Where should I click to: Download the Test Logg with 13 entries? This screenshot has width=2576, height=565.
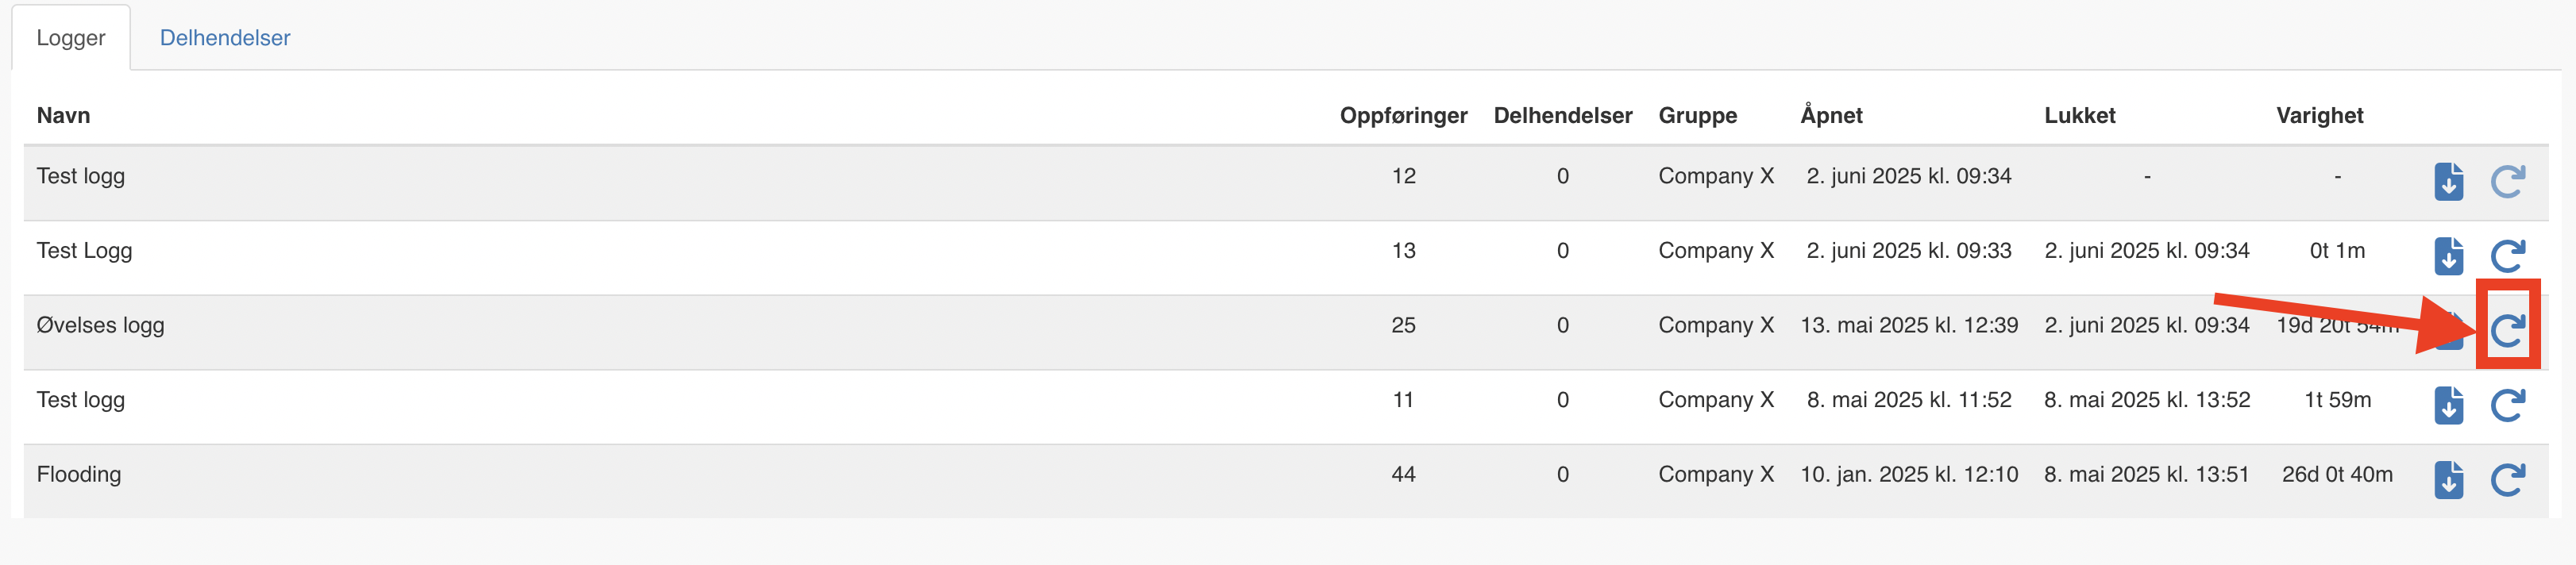point(2448,256)
